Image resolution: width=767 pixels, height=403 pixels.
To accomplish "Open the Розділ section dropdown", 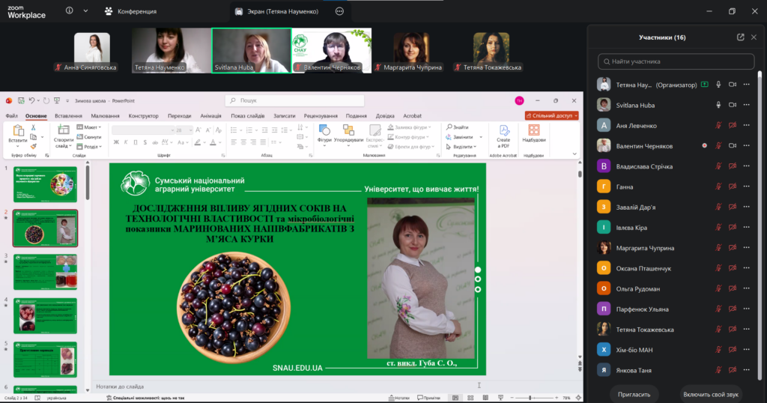I will pos(89,146).
